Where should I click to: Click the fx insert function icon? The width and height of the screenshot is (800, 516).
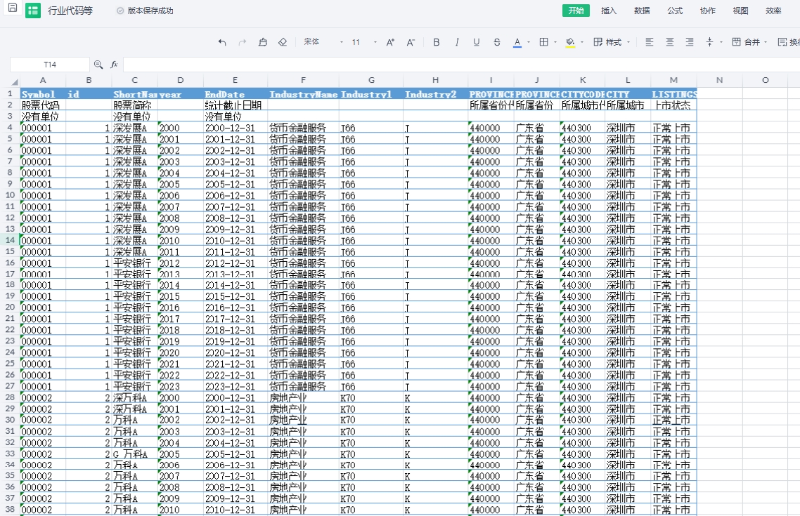click(x=114, y=65)
